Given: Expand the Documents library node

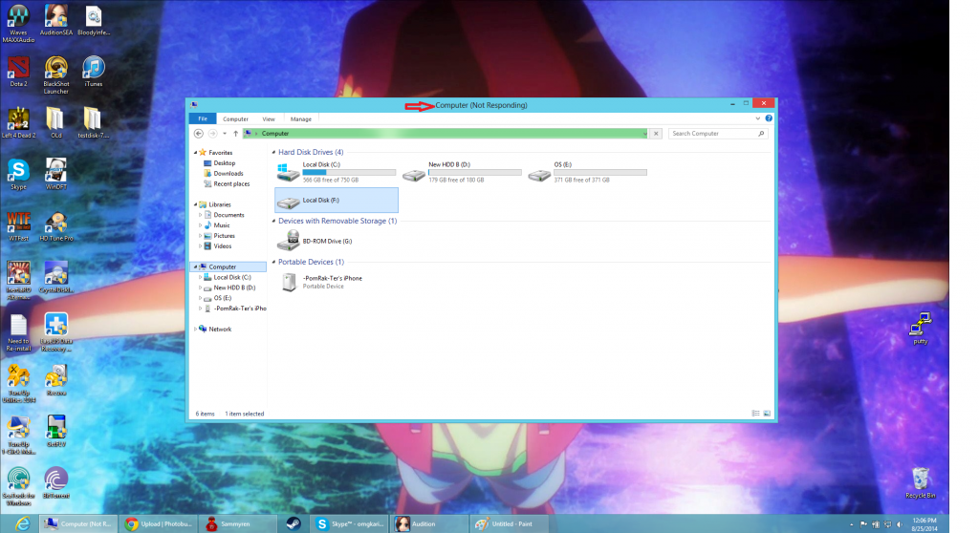Looking at the screenshot, I should (201, 215).
